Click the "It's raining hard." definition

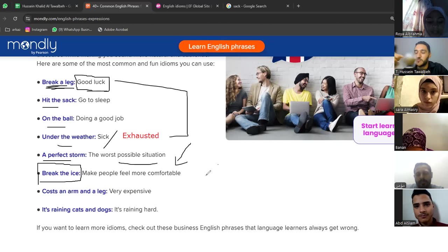(x=136, y=209)
